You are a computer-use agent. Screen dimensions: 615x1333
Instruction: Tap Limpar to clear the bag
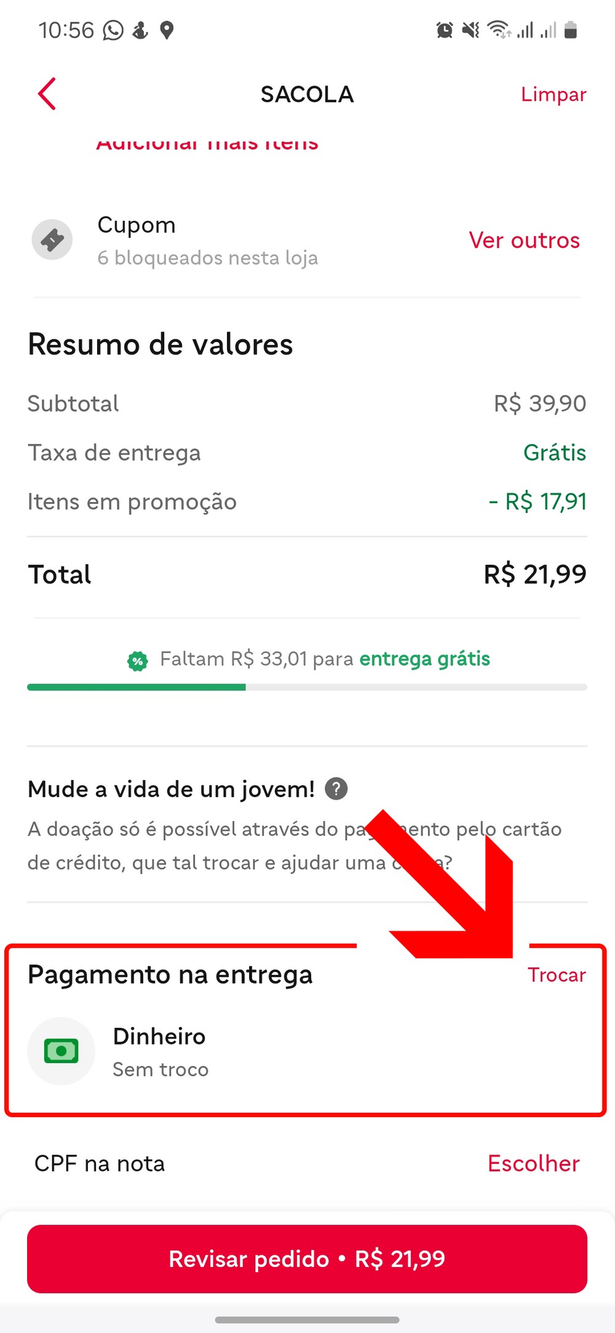pyautogui.click(x=553, y=95)
